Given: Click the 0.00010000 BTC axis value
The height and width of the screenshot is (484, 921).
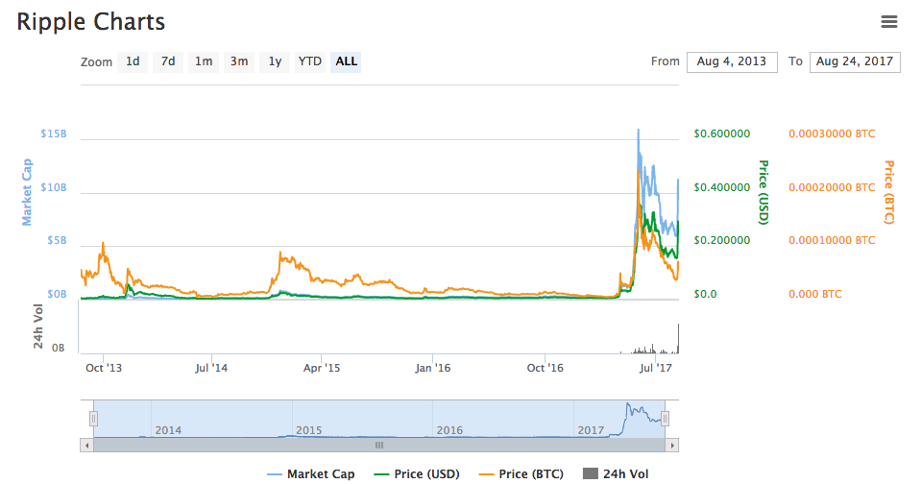Looking at the screenshot, I should 832,241.
